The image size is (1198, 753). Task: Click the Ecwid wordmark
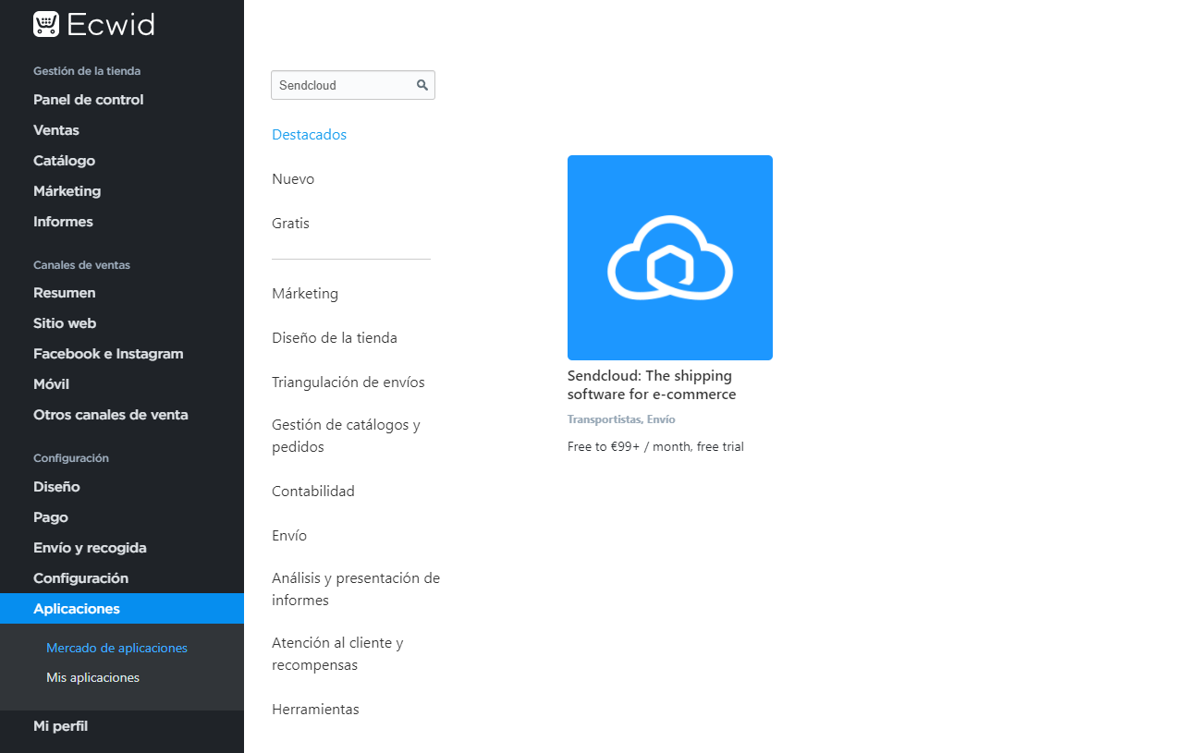pos(111,24)
